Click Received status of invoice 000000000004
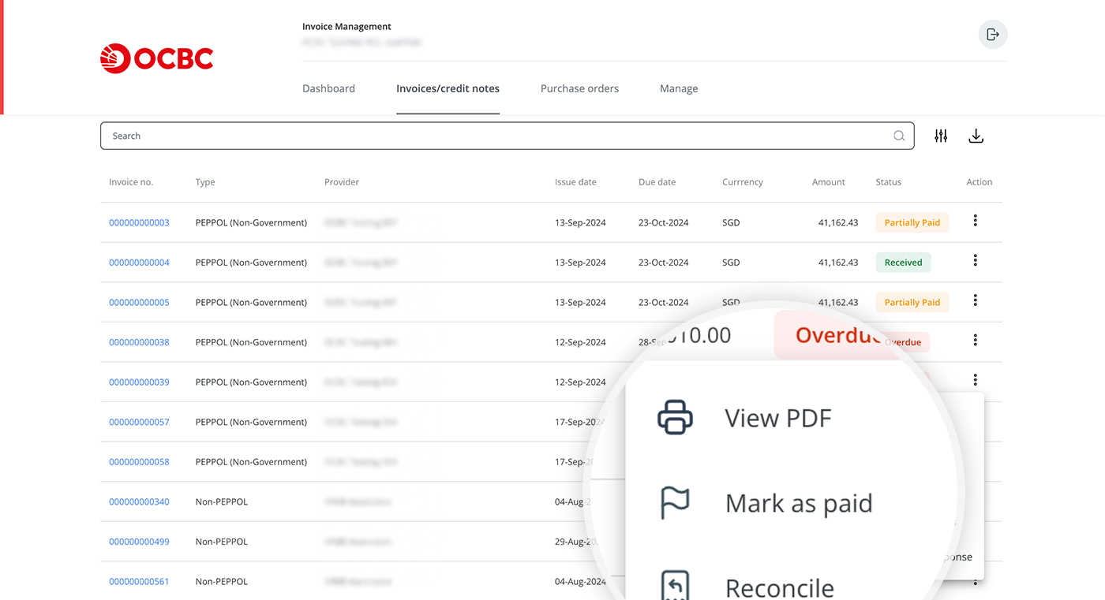Screen dimensions: 1105x600 click(903, 263)
